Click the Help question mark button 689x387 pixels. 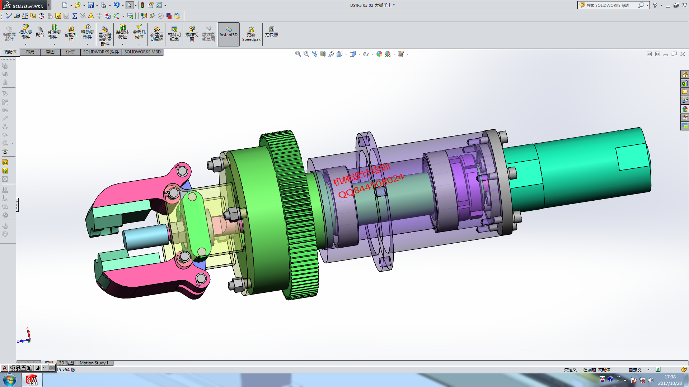click(655, 5)
